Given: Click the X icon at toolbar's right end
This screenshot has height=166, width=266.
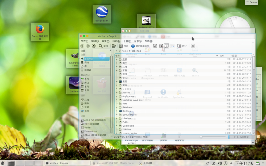Looking at the screenshot, I should coord(193,46).
